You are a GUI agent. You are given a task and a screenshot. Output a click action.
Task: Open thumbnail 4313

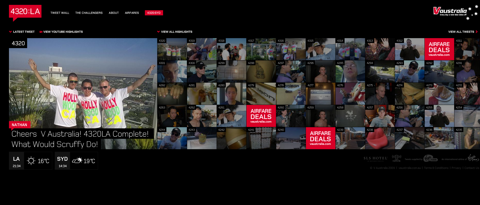point(380,49)
